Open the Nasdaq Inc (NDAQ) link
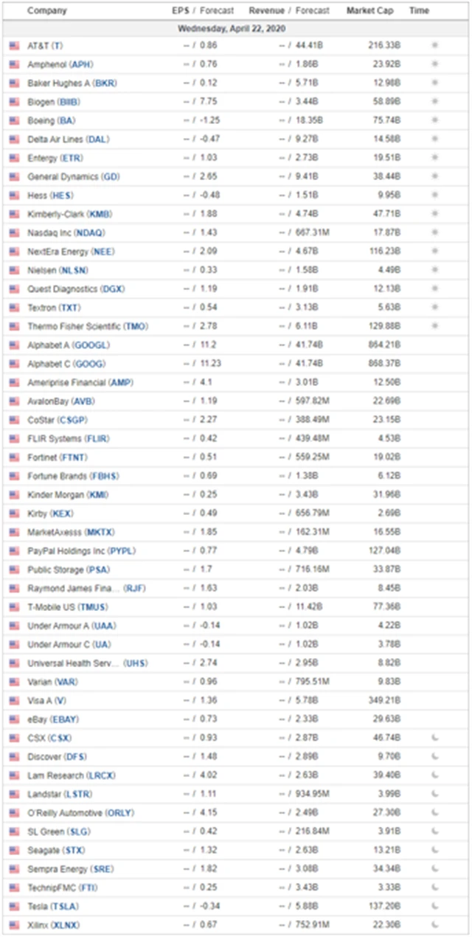The image size is (472, 937). (68, 232)
